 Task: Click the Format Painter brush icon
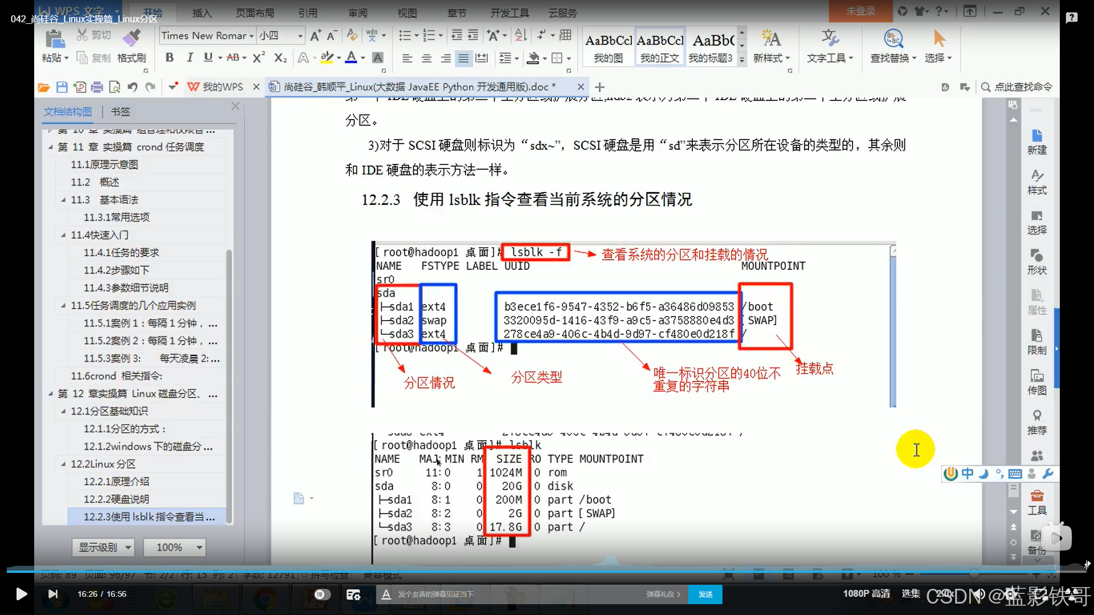132,38
